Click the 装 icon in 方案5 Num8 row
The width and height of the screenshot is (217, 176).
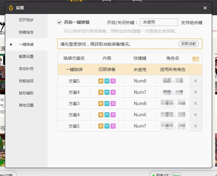click(101, 81)
